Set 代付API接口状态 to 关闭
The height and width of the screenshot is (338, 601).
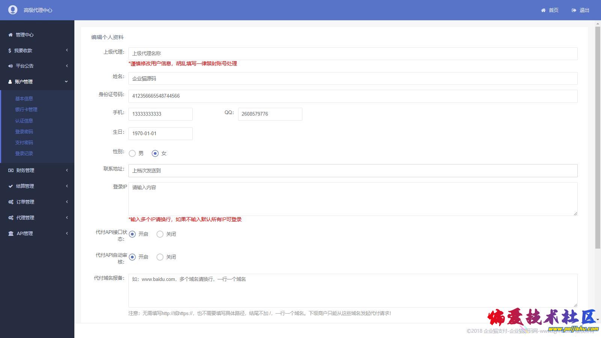click(160, 234)
